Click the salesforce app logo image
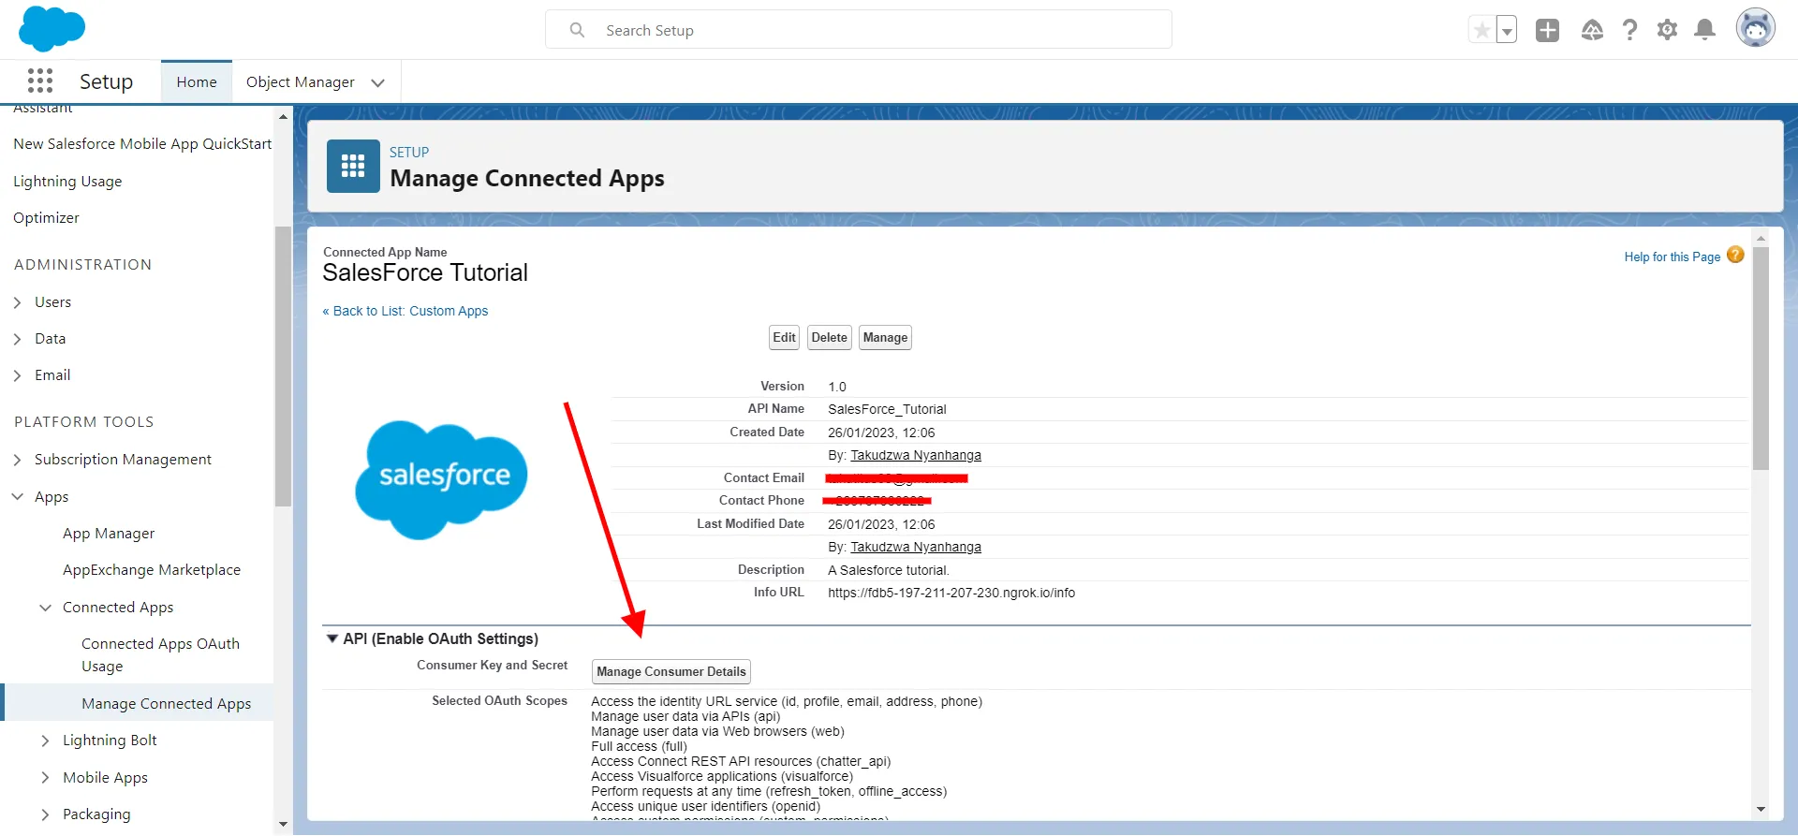Viewport: 1798px width, 836px height. coord(441,479)
